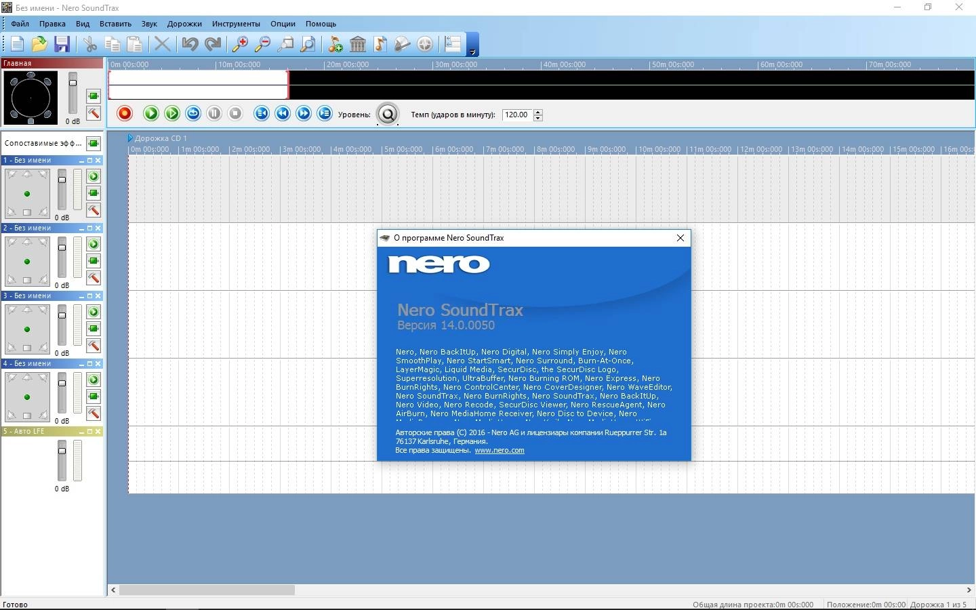
Task: Open the www.nero.com link in the dialog
Action: click(x=500, y=450)
